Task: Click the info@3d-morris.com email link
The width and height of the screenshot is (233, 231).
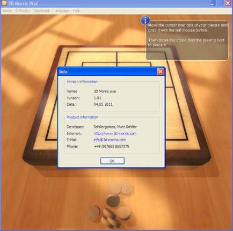Action: click(110, 140)
